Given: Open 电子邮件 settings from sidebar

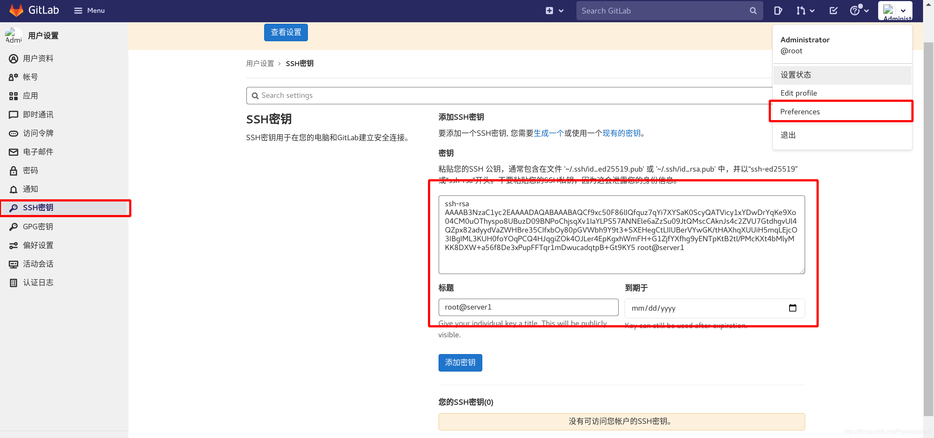Looking at the screenshot, I should tap(38, 152).
